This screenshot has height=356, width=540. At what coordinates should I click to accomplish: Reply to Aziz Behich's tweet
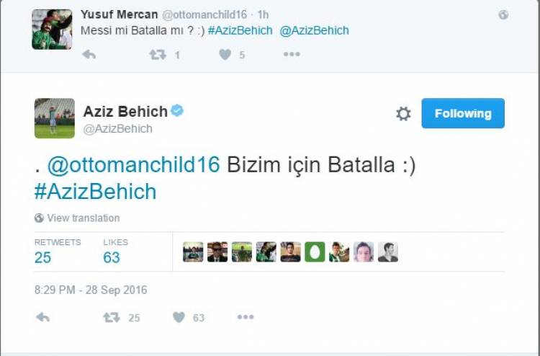click(43, 317)
